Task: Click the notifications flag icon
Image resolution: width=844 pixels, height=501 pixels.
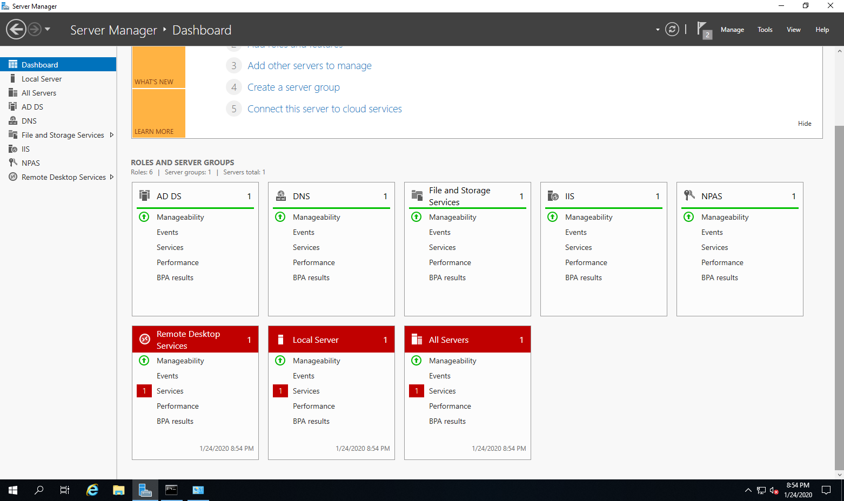Action: (x=702, y=29)
